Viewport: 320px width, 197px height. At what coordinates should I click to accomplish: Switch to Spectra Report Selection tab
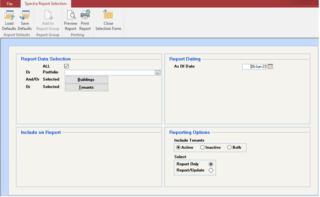[46, 4]
